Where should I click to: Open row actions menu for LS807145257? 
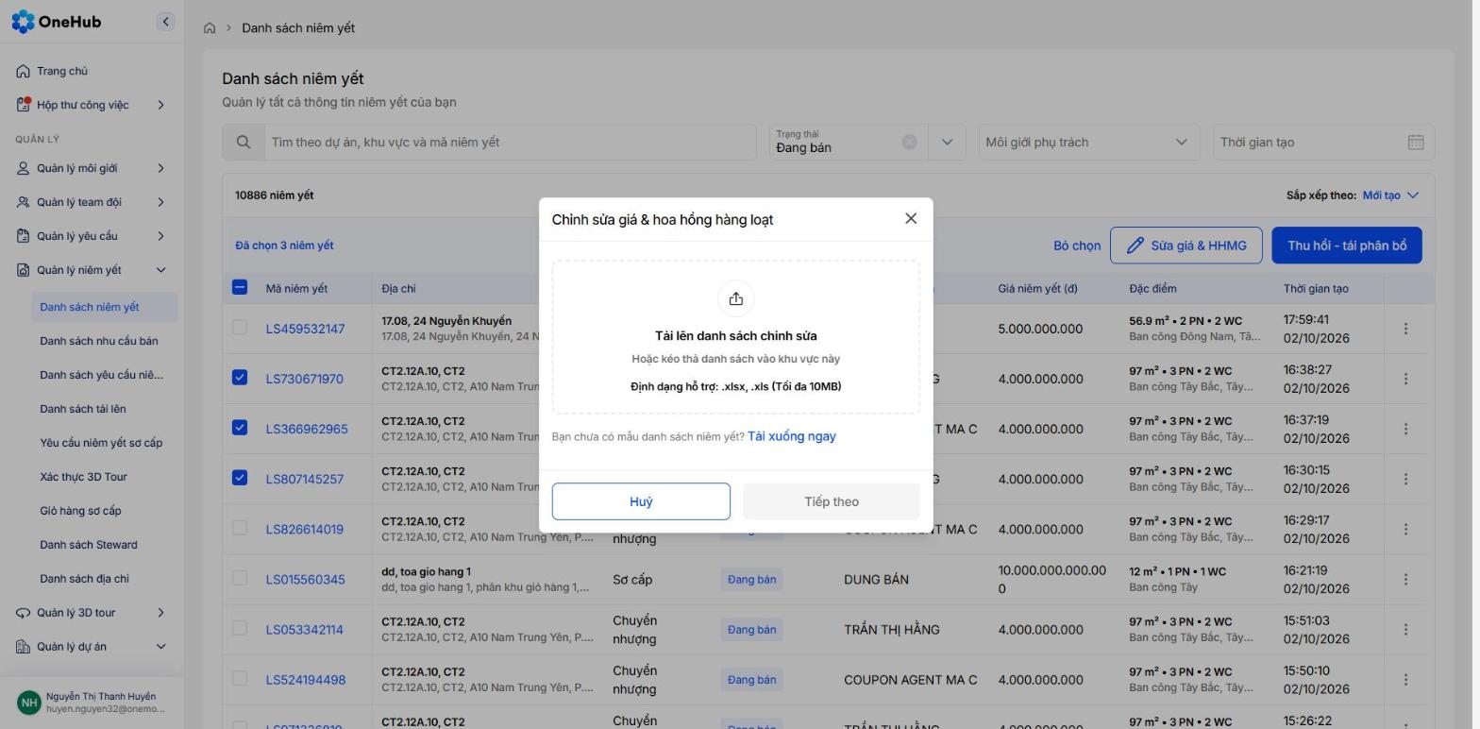pyautogui.click(x=1405, y=479)
